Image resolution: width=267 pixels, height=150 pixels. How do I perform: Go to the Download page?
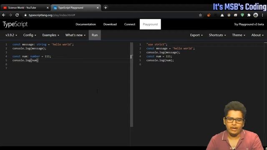pyautogui.click(x=110, y=24)
